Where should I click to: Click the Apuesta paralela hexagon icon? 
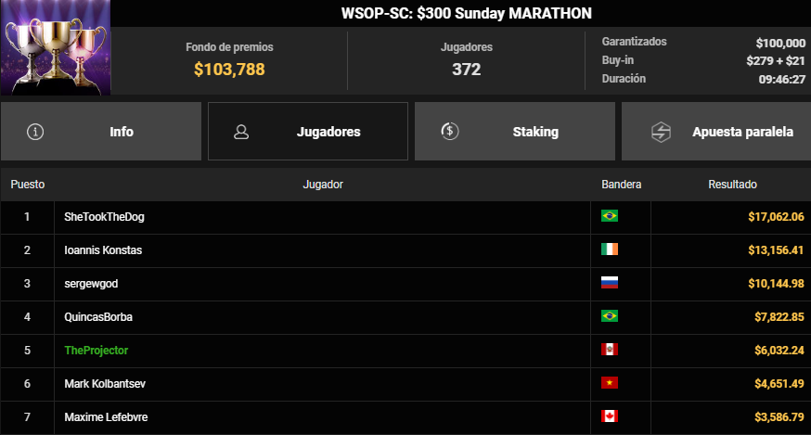[661, 132]
